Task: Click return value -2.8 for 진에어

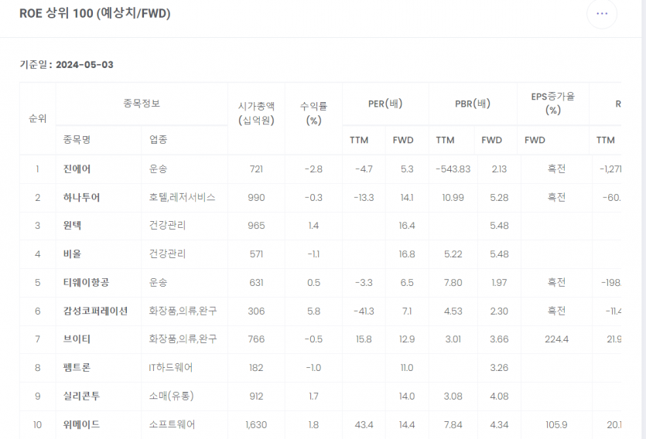Action: click(313, 169)
